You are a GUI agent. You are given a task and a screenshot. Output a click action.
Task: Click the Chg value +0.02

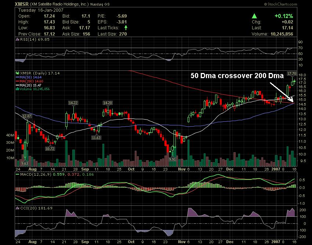pos(287,22)
